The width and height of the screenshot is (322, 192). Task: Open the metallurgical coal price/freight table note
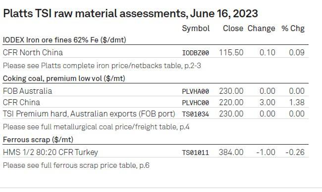(x=96, y=127)
